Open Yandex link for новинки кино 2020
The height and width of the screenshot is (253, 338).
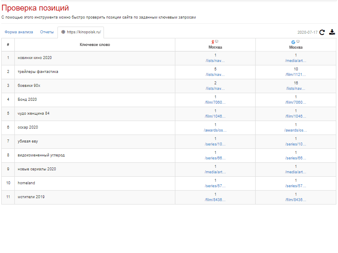215,61
